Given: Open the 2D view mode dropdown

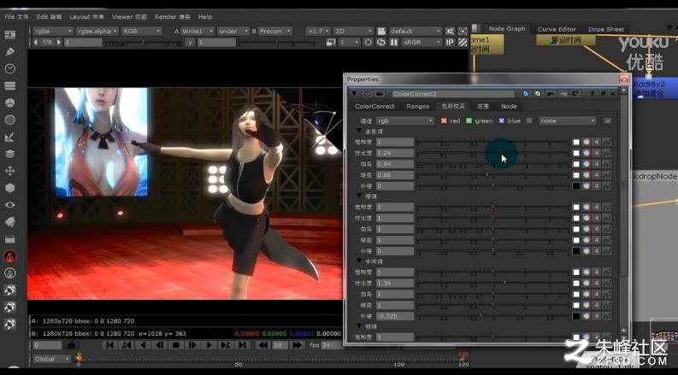Looking at the screenshot, I should [353, 31].
